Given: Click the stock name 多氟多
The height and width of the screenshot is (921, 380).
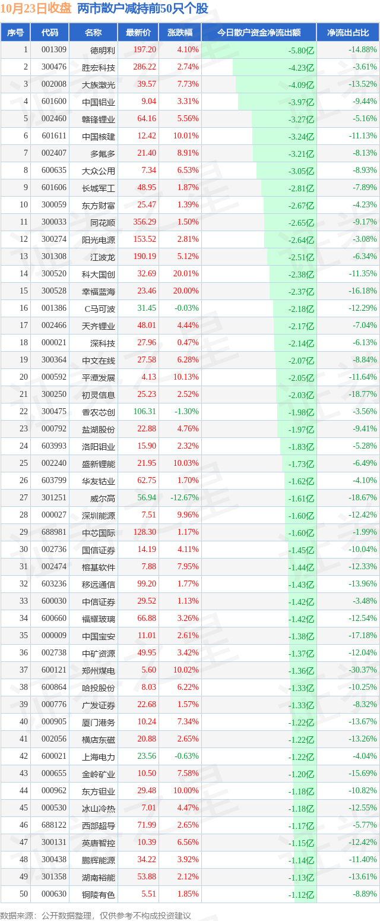Looking at the screenshot, I should [x=103, y=153].
